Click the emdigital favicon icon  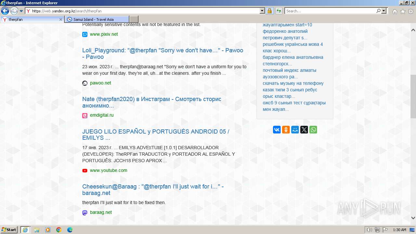(x=85, y=115)
